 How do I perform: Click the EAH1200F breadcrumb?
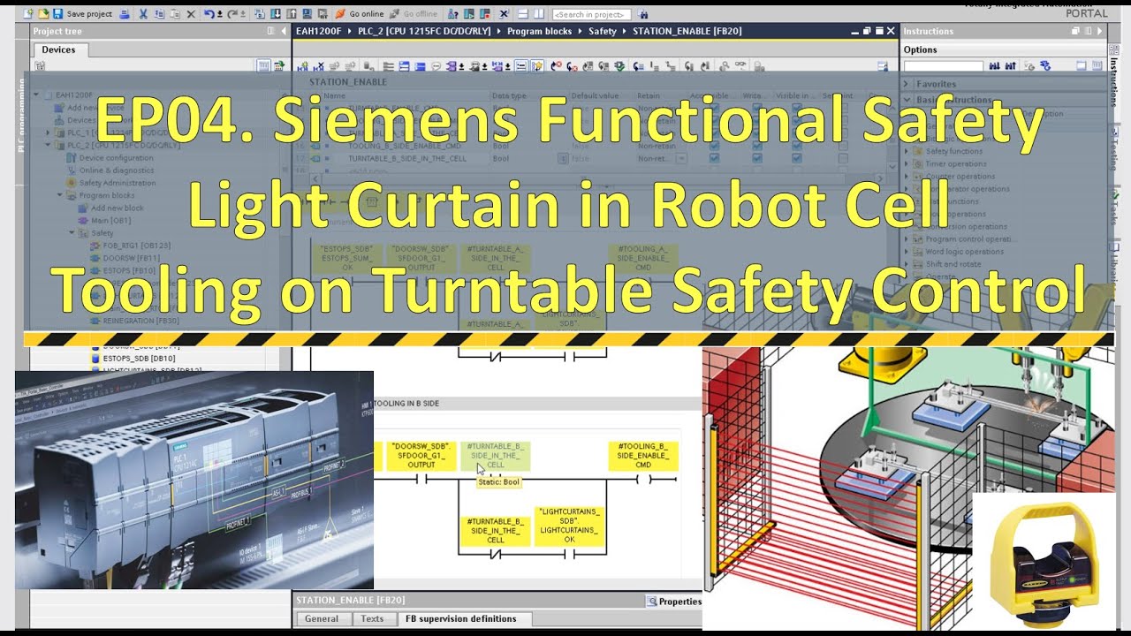[x=318, y=31]
